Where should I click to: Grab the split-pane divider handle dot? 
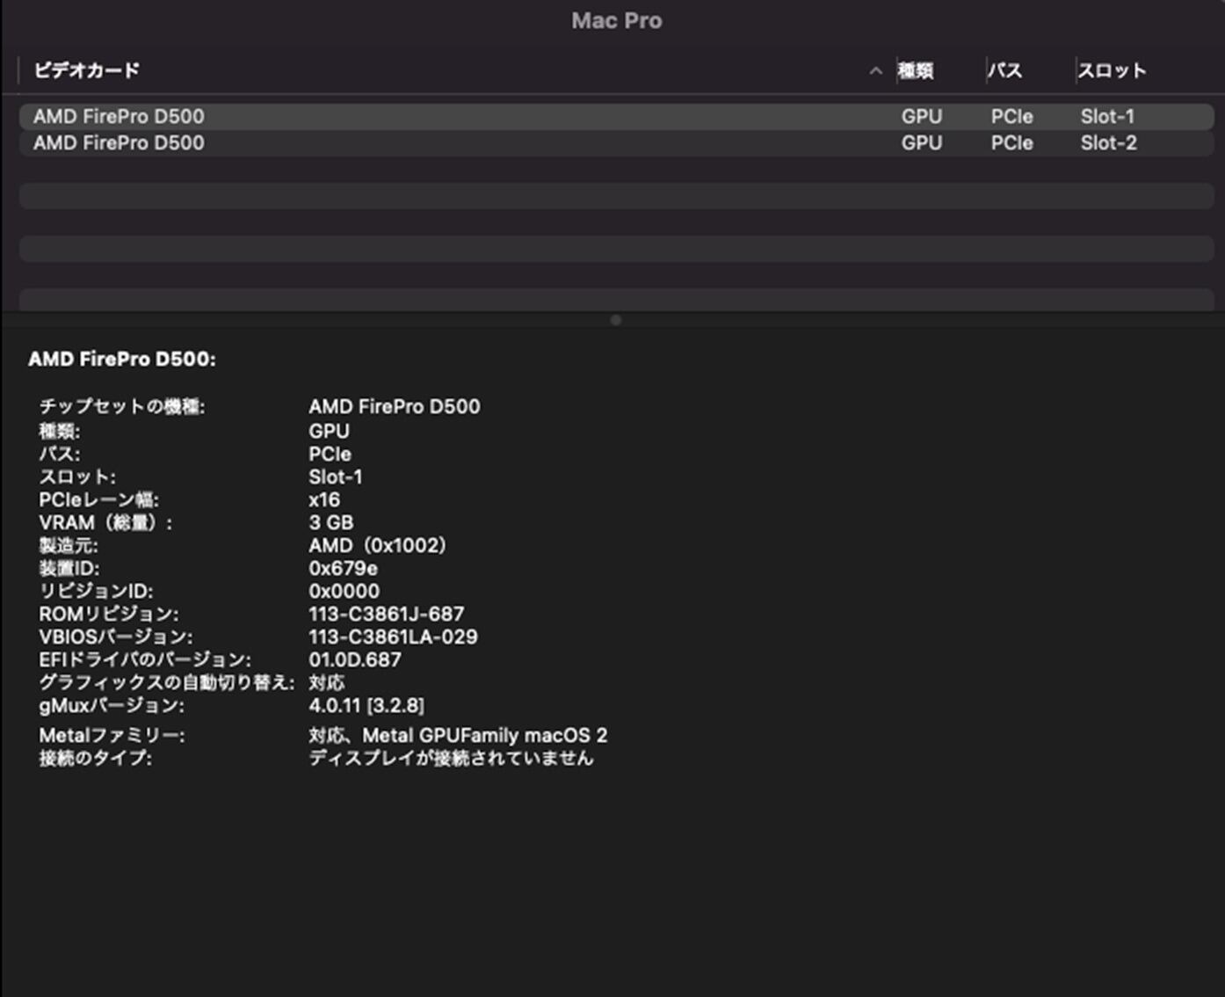coord(616,320)
